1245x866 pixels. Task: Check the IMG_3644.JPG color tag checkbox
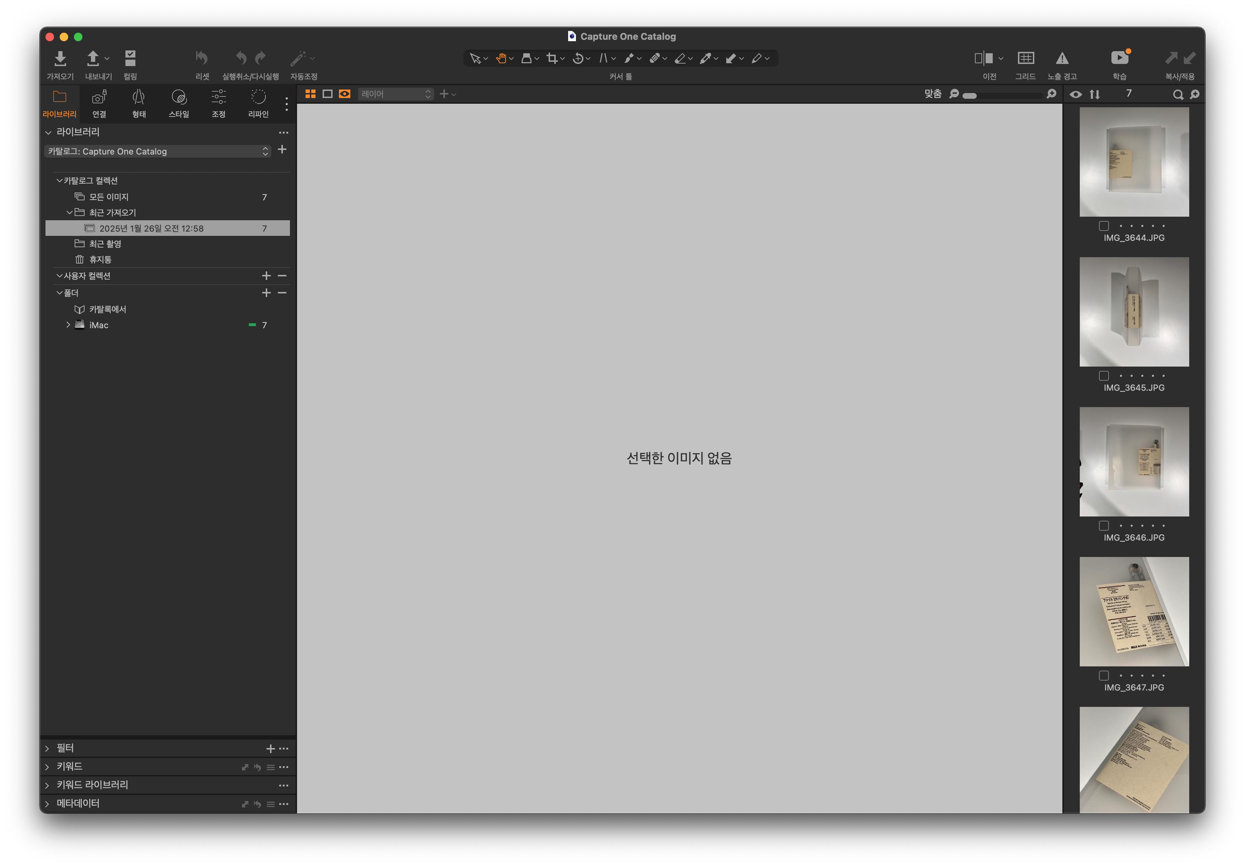1104,226
